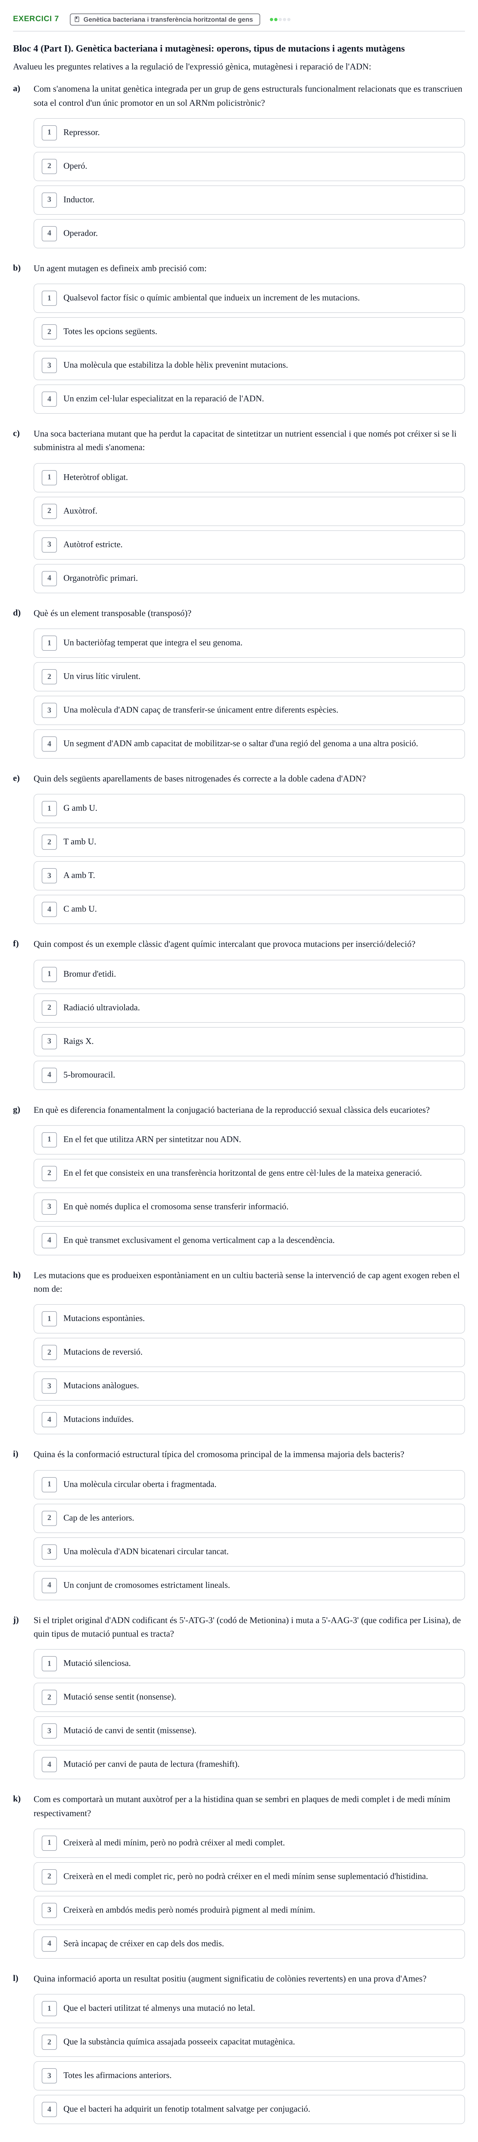Click number 2 badge for capacitat mutagènica

coord(49,2042)
